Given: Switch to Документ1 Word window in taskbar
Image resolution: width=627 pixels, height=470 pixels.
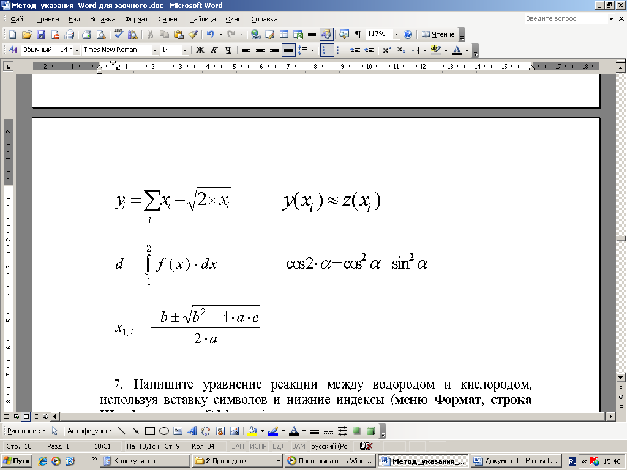Looking at the screenshot, I should coord(516,461).
